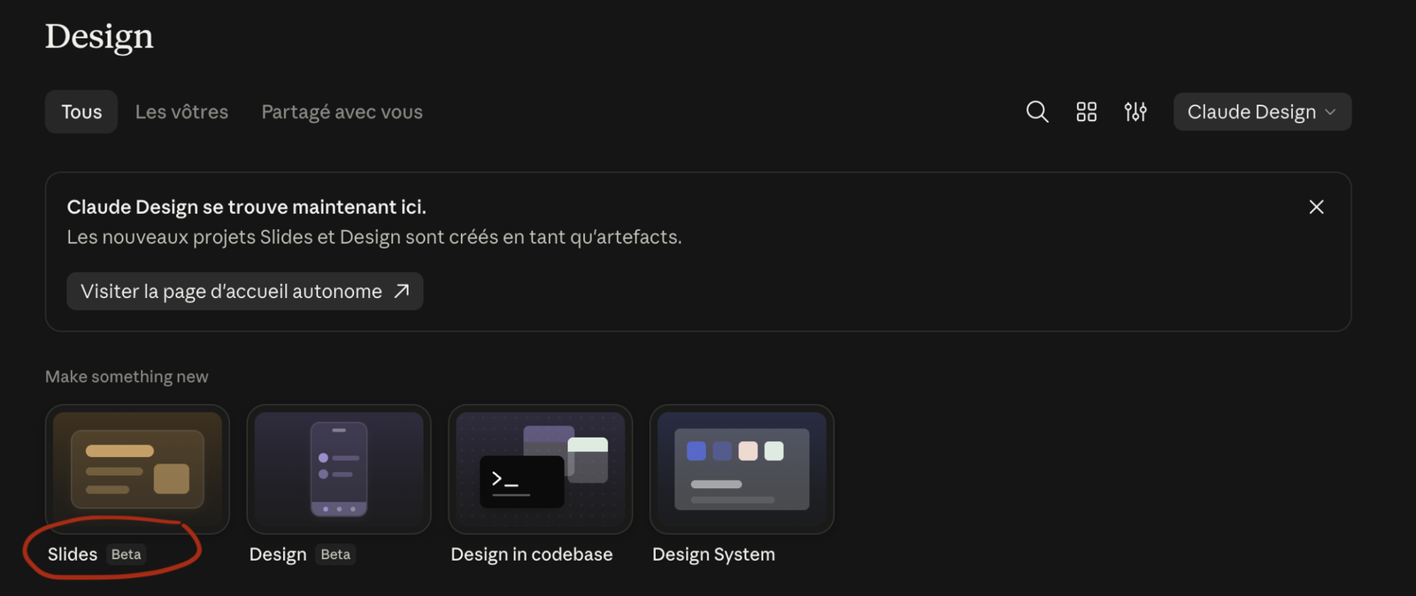Dismiss the Claude Design banner
Image resolution: width=1416 pixels, height=596 pixels.
(x=1316, y=207)
